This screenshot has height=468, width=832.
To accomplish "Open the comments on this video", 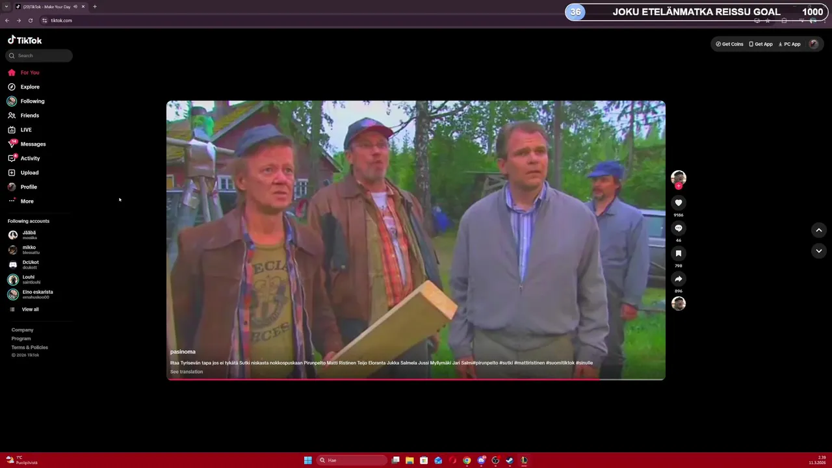I will 679,228.
